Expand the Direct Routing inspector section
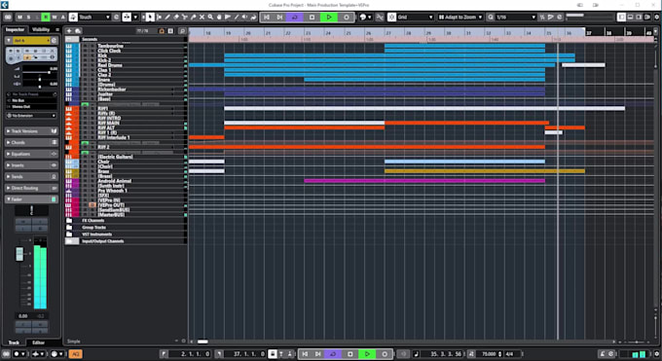662x361 pixels. (x=32, y=189)
